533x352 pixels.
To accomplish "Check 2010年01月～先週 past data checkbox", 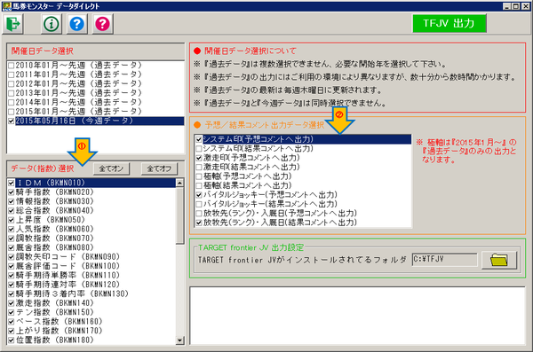I will point(12,66).
